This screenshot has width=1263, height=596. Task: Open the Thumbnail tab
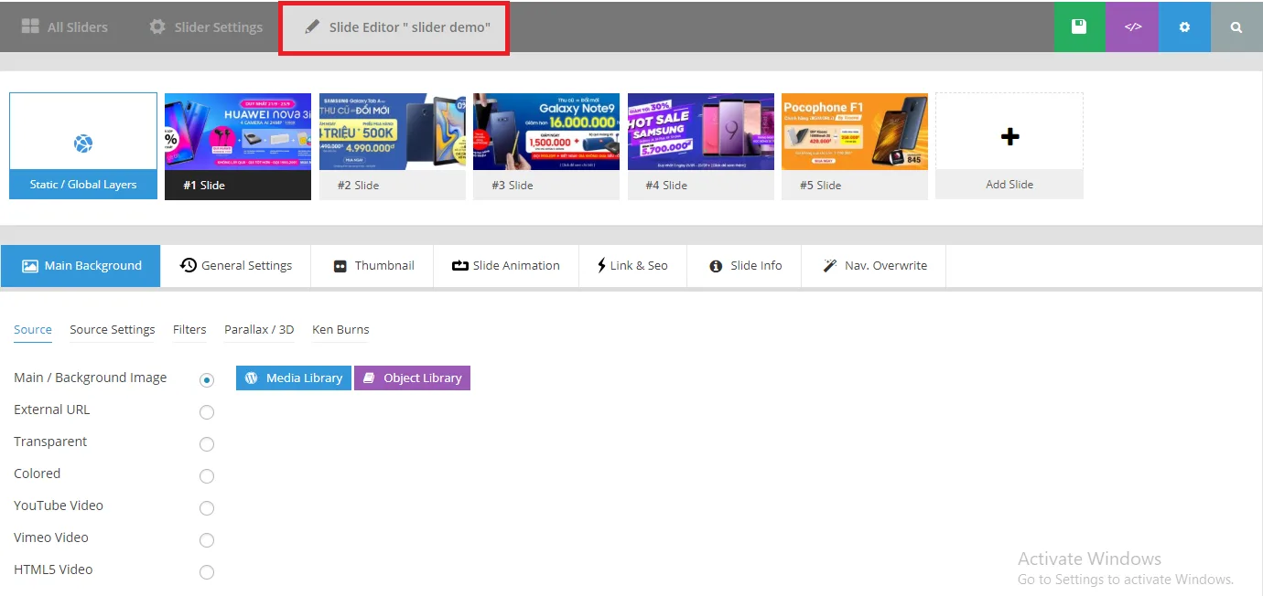[x=372, y=266]
